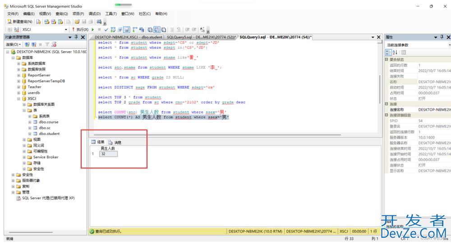
Task: Click the Database Engine Query icon beside 新建查询
Action: 38,22
